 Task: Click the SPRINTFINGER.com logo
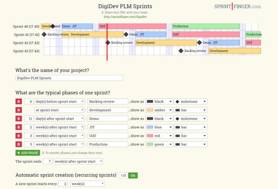click(238, 6)
